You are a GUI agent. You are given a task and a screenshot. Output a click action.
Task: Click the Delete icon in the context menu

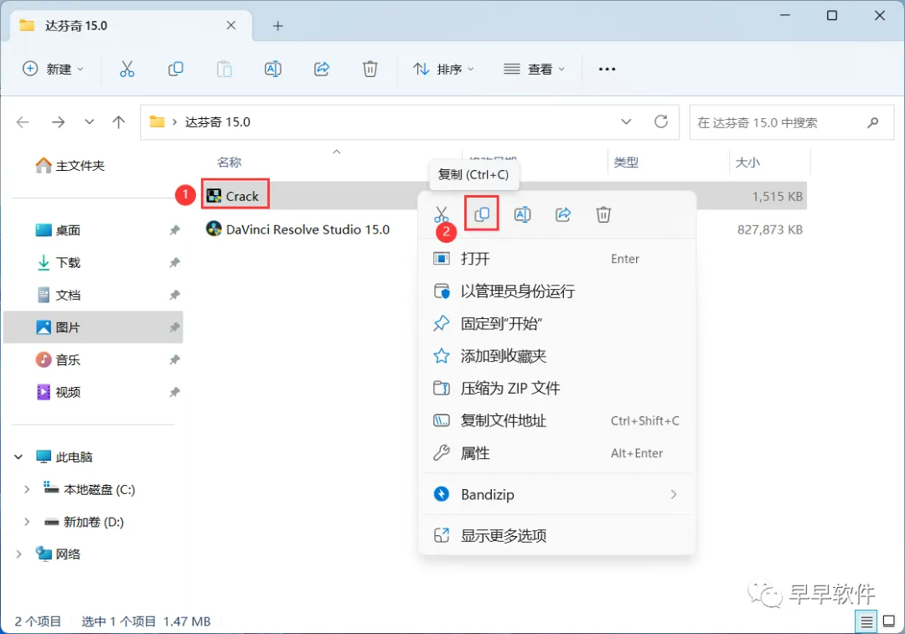tap(603, 214)
